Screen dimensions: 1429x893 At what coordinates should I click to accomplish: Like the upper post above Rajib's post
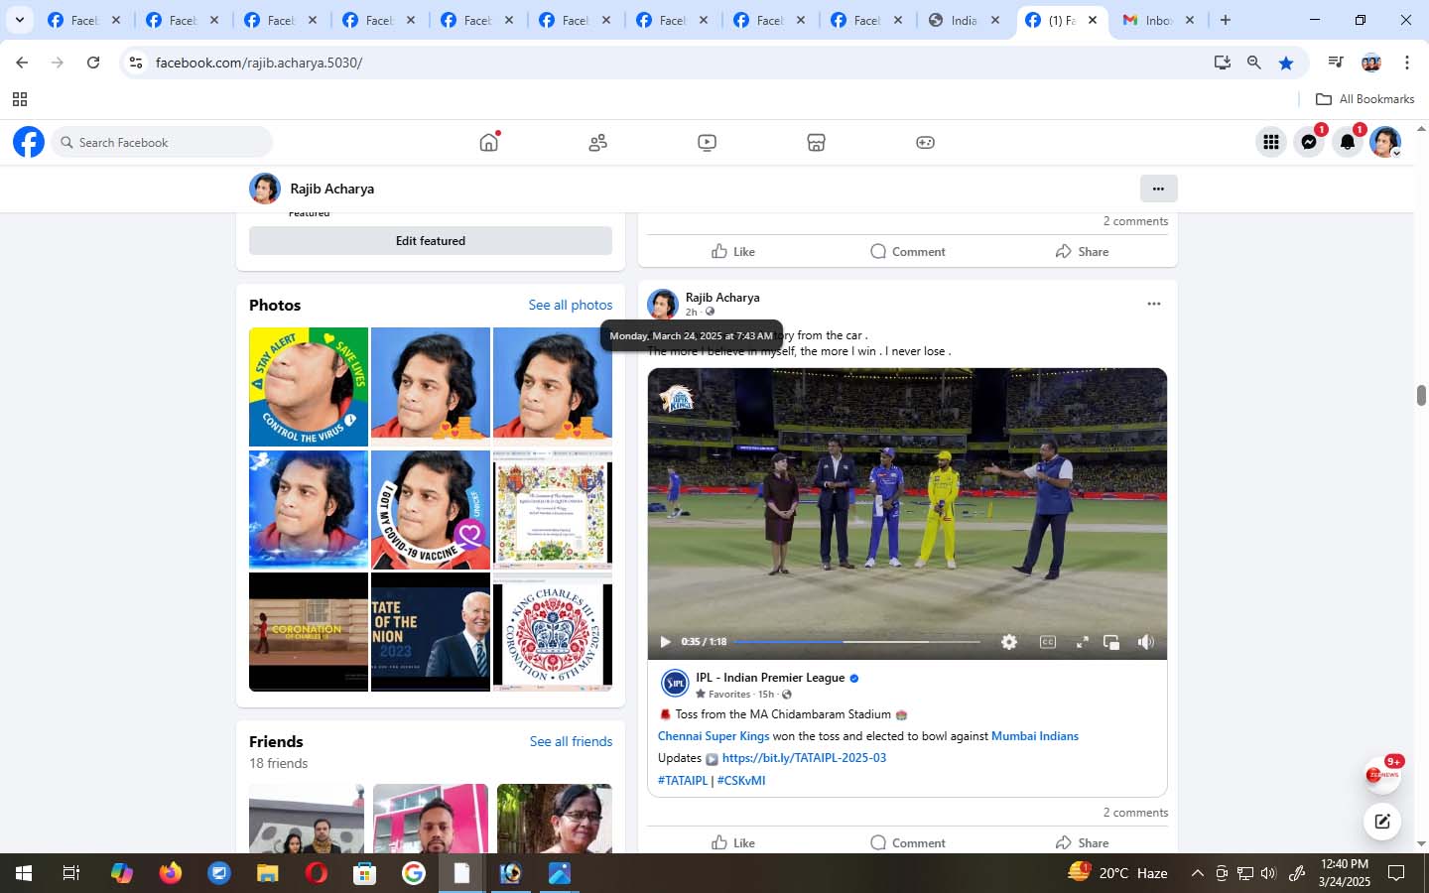(x=733, y=251)
